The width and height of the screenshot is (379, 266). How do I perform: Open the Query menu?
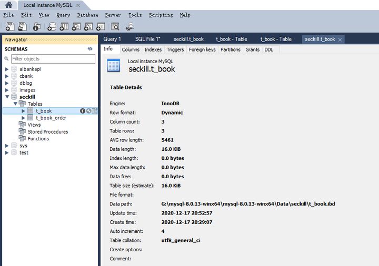pos(63,15)
